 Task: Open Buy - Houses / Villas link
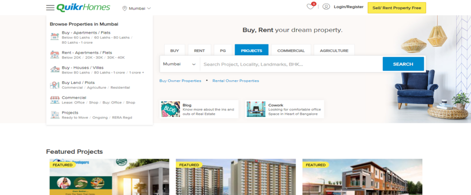(x=83, y=68)
